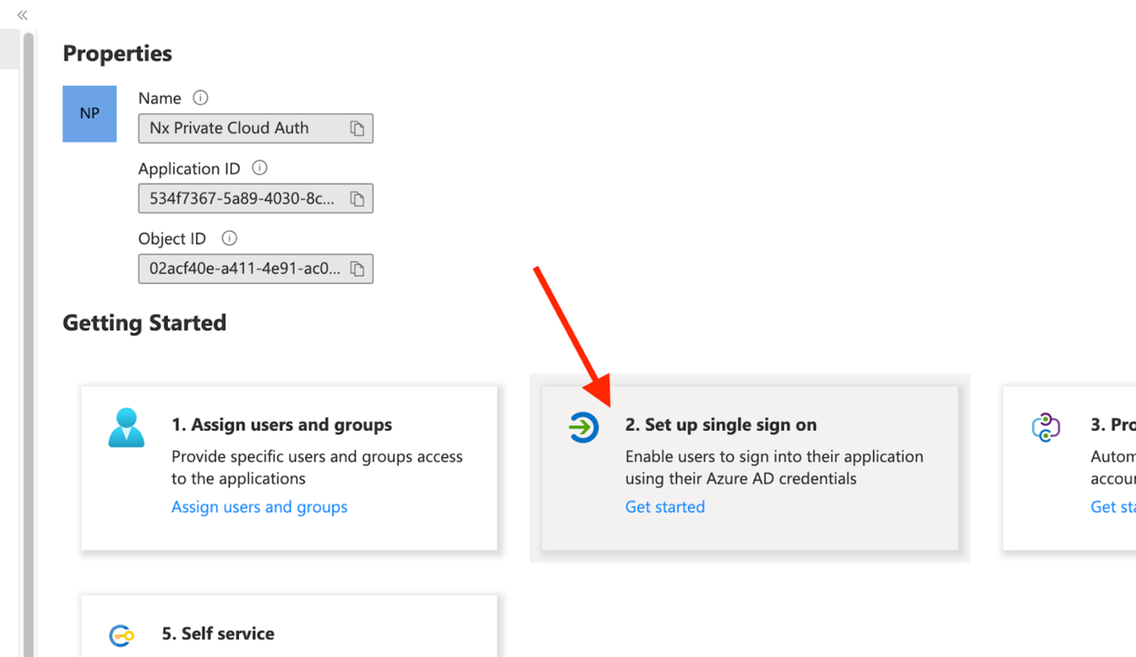The height and width of the screenshot is (657, 1136).
Task: Click the provisioning icon on card 3
Action: pyautogui.click(x=1046, y=427)
